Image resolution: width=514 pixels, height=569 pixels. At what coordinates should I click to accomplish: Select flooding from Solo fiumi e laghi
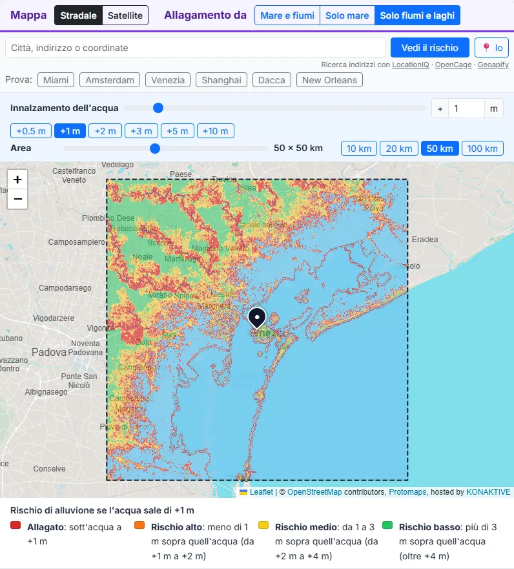click(x=417, y=16)
